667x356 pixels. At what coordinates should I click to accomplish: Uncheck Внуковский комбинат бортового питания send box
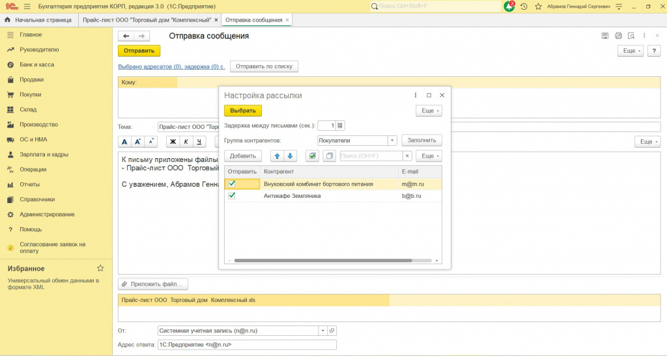(x=232, y=184)
